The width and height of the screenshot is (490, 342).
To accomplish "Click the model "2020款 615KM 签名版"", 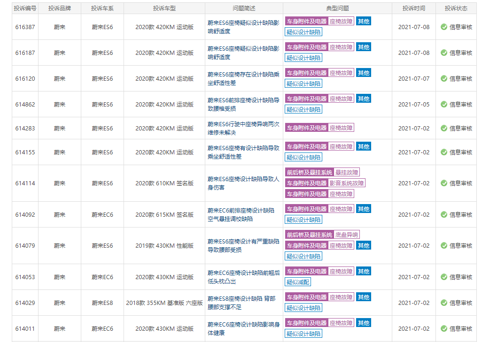I will (x=164, y=215).
